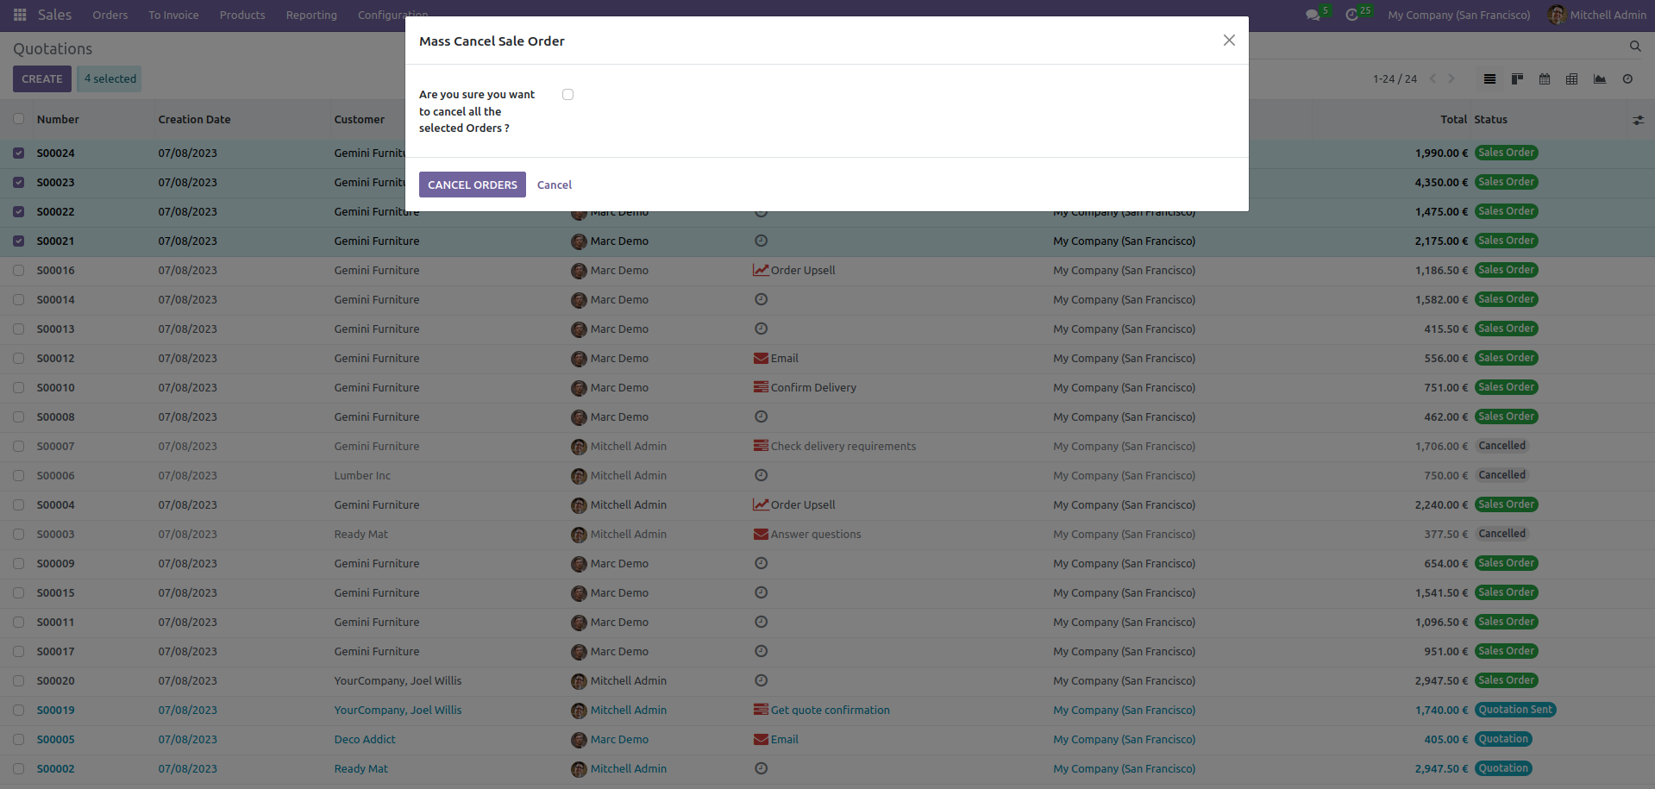Switch to calendar view
This screenshot has width=1655, height=789.
pos(1545,78)
